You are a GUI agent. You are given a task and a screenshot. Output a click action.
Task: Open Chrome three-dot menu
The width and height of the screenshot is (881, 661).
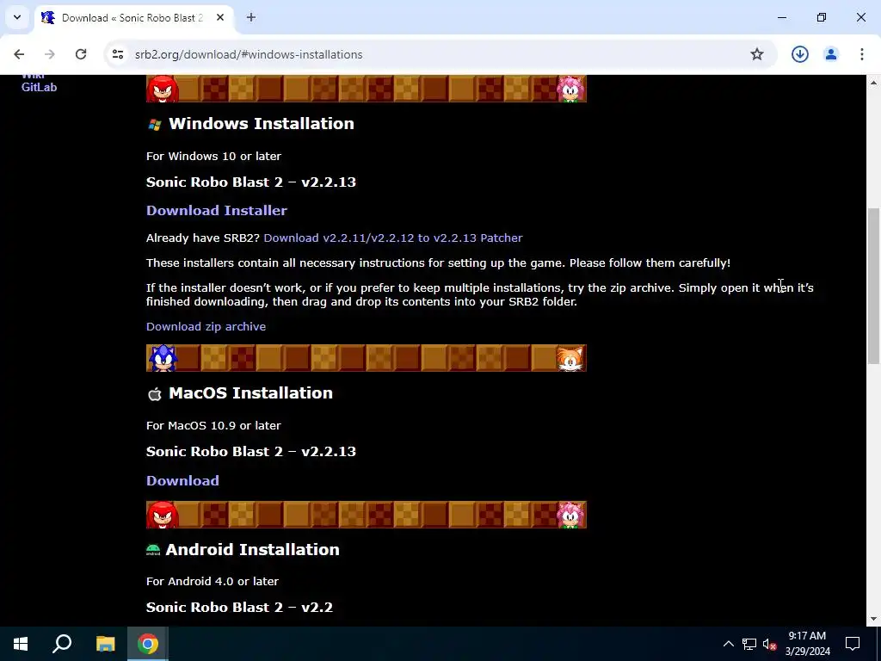(x=861, y=54)
